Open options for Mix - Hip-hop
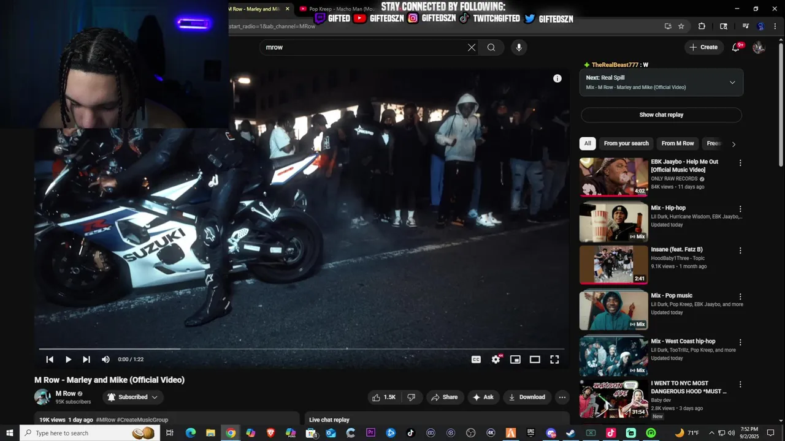 click(740, 209)
